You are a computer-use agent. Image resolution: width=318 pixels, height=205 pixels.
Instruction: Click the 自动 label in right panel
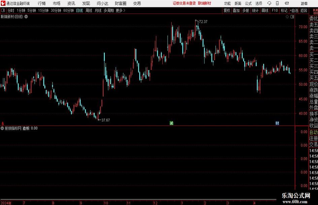pyautogui.click(x=314, y=132)
